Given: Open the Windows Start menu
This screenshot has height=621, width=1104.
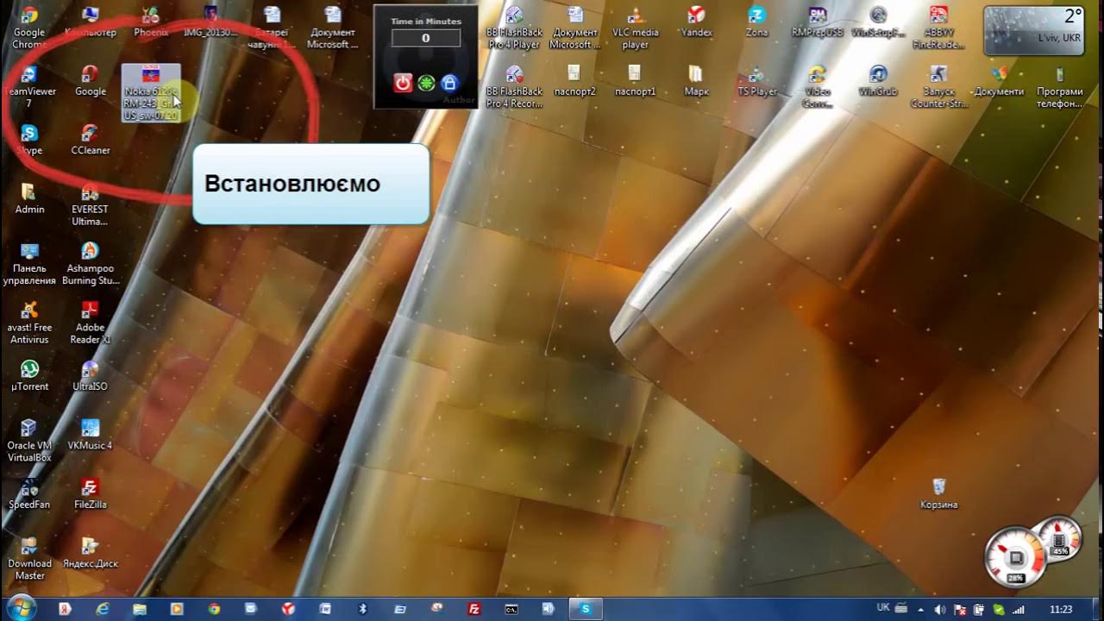Looking at the screenshot, I should 20,608.
